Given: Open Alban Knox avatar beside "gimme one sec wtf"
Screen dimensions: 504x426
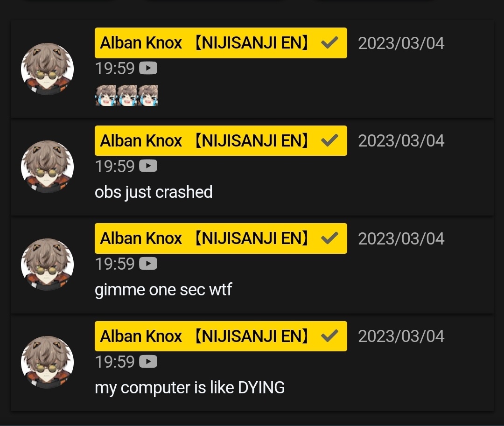Looking at the screenshot, I should tap(47, 265).
